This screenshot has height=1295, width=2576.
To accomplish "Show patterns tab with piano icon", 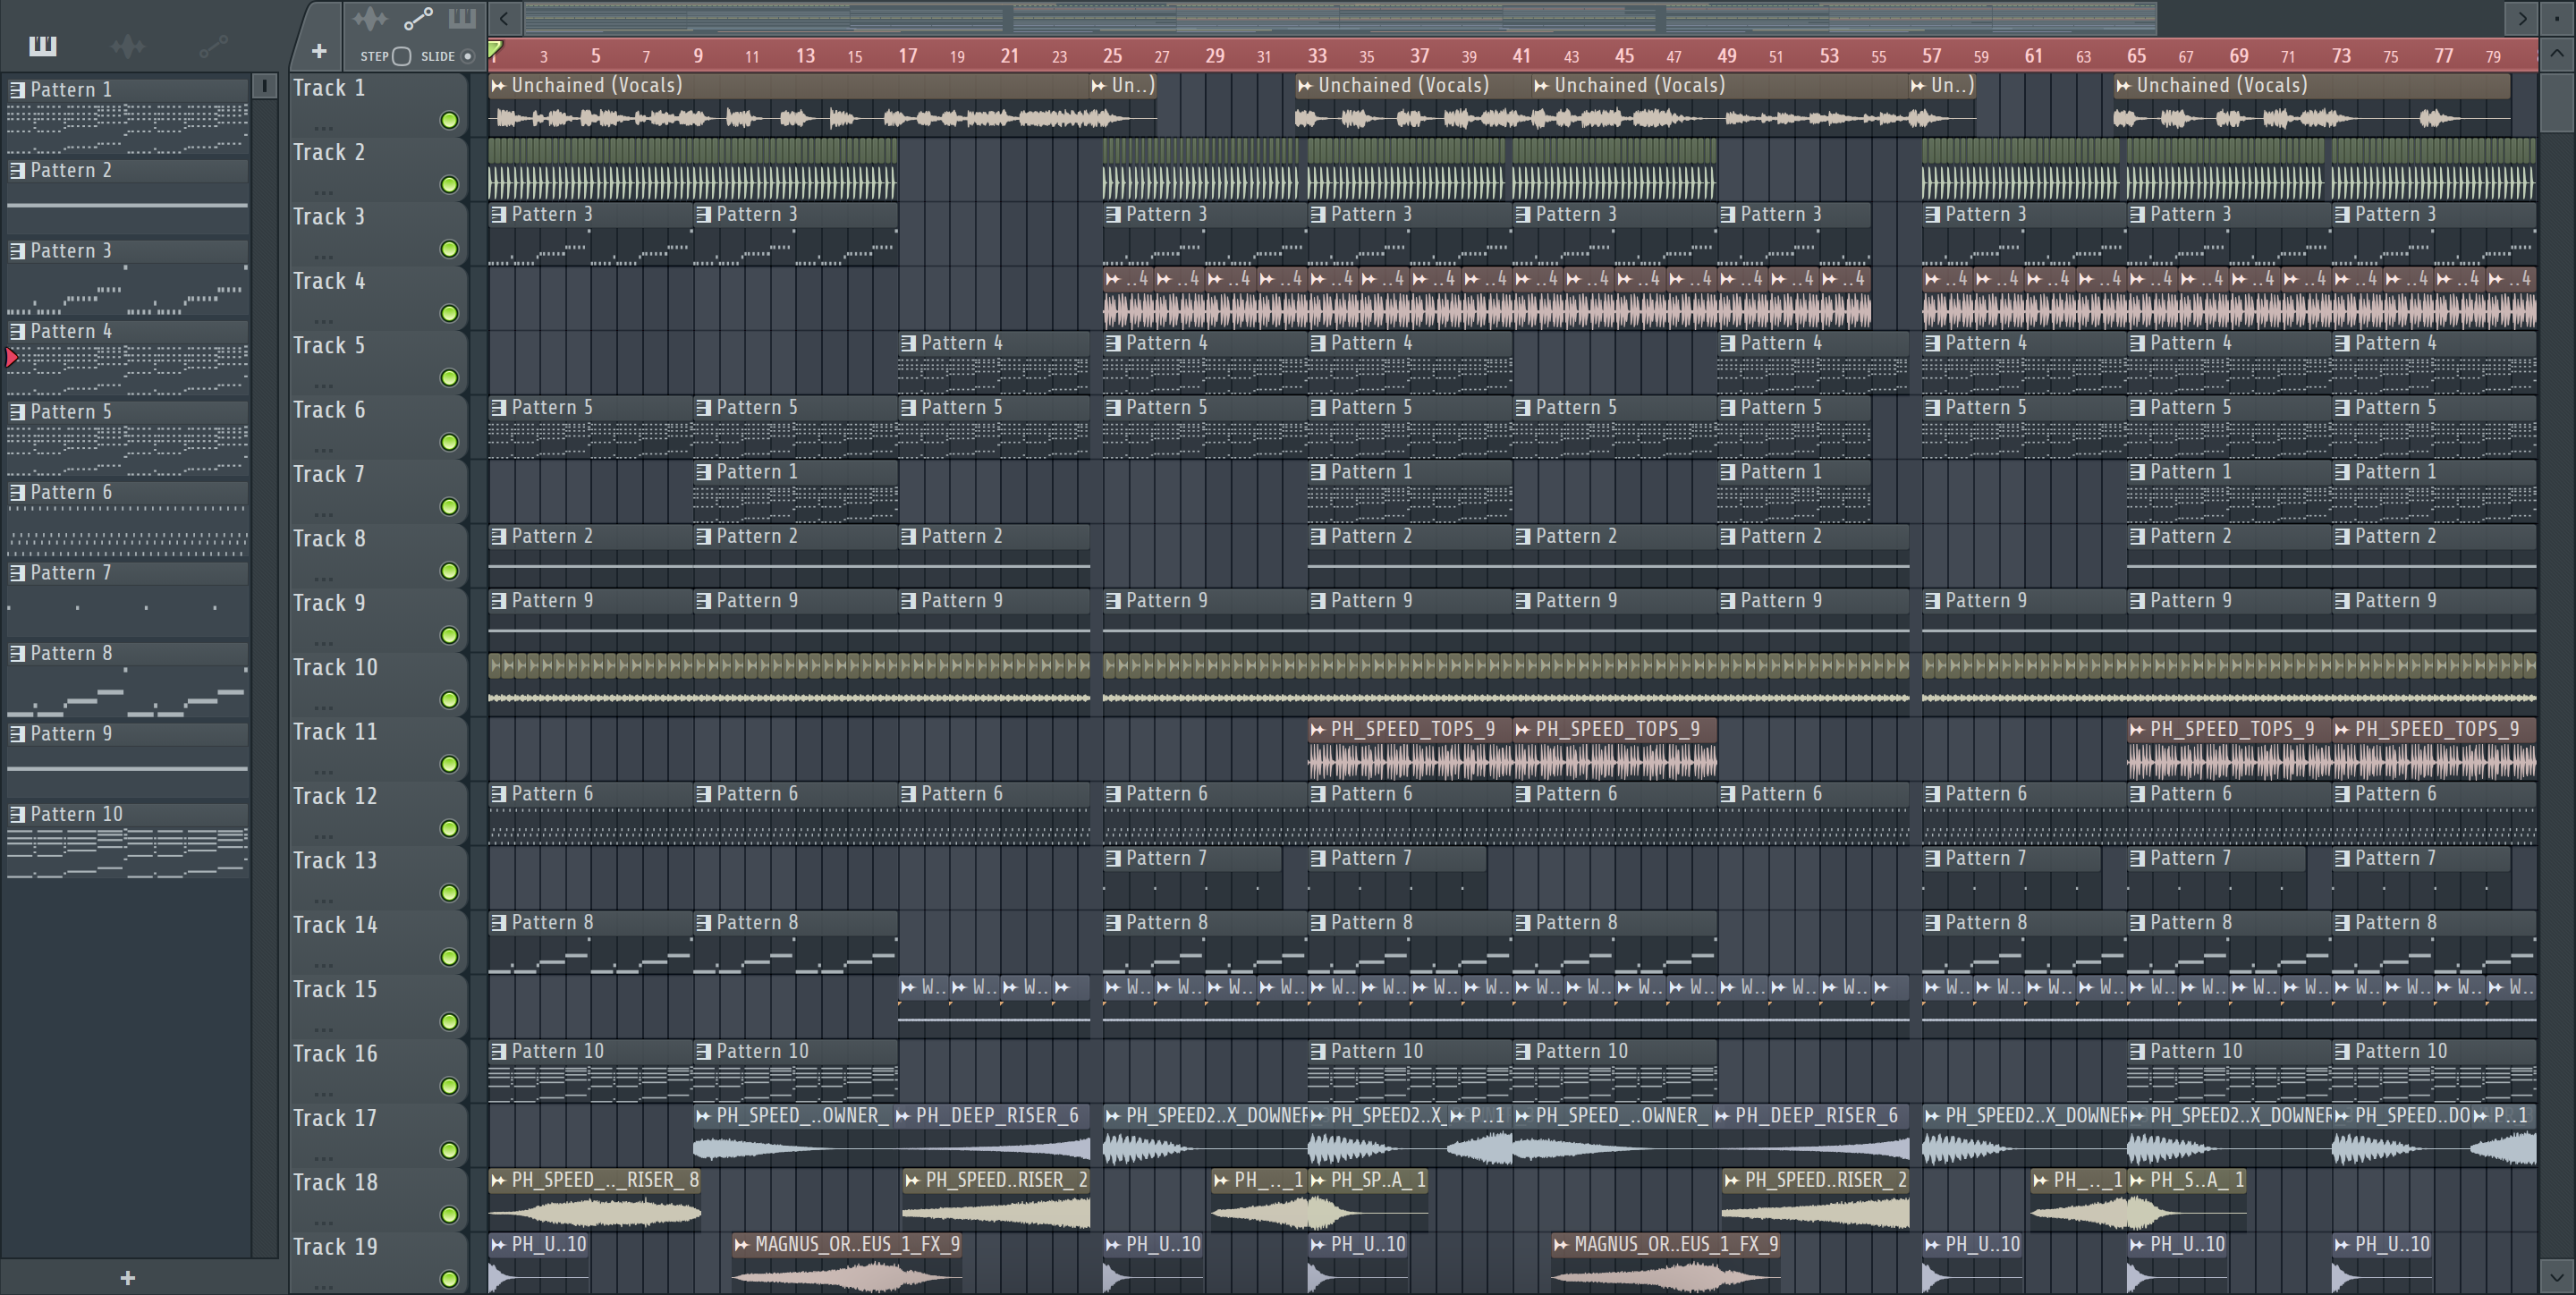I will coord(42,45).
